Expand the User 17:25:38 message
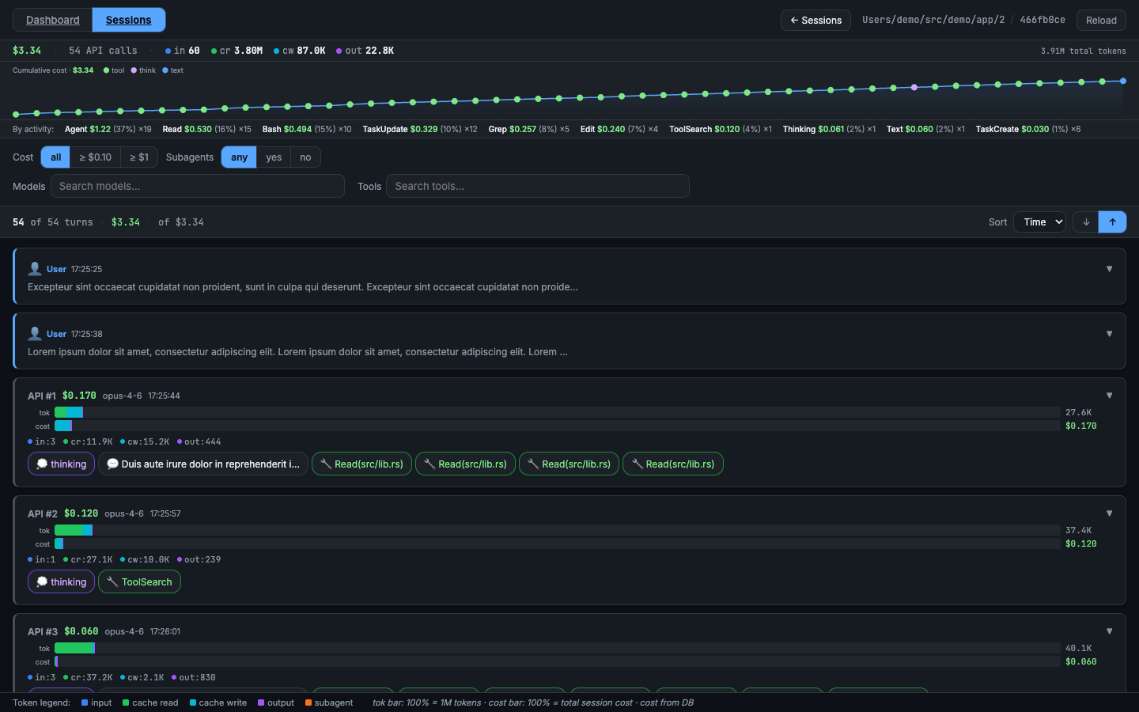Screen dimensions: 1139x712 pos(1109,334)
